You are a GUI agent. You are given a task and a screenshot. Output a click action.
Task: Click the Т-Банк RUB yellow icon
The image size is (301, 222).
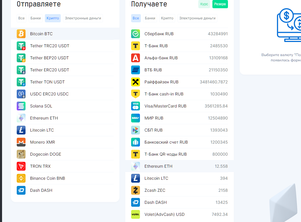136,46
